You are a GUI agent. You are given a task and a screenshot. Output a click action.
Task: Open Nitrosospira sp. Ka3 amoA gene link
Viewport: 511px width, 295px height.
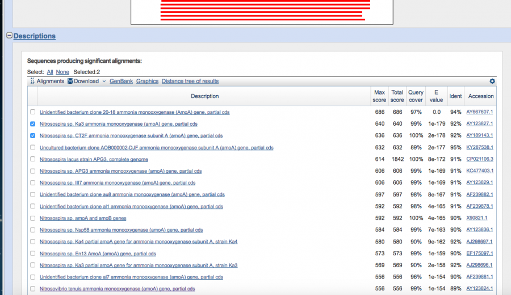tap(119, 124)
